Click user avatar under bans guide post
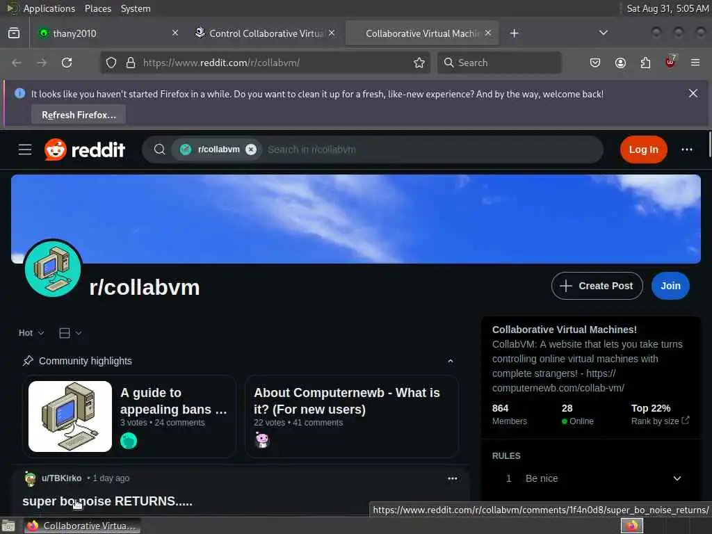Image resolution: width=712 pixels, height=534 pixels. coord(129,440)
